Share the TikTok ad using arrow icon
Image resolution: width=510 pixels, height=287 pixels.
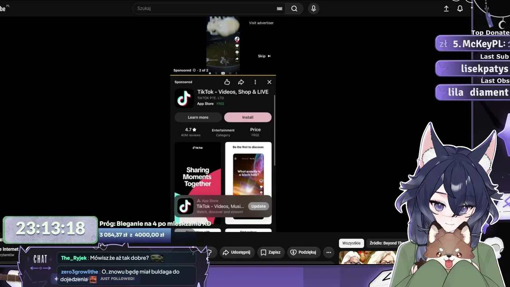pyautogui.click(x=241, y=82)
